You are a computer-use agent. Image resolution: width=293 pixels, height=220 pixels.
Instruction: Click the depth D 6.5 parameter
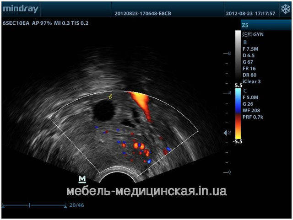250,55
